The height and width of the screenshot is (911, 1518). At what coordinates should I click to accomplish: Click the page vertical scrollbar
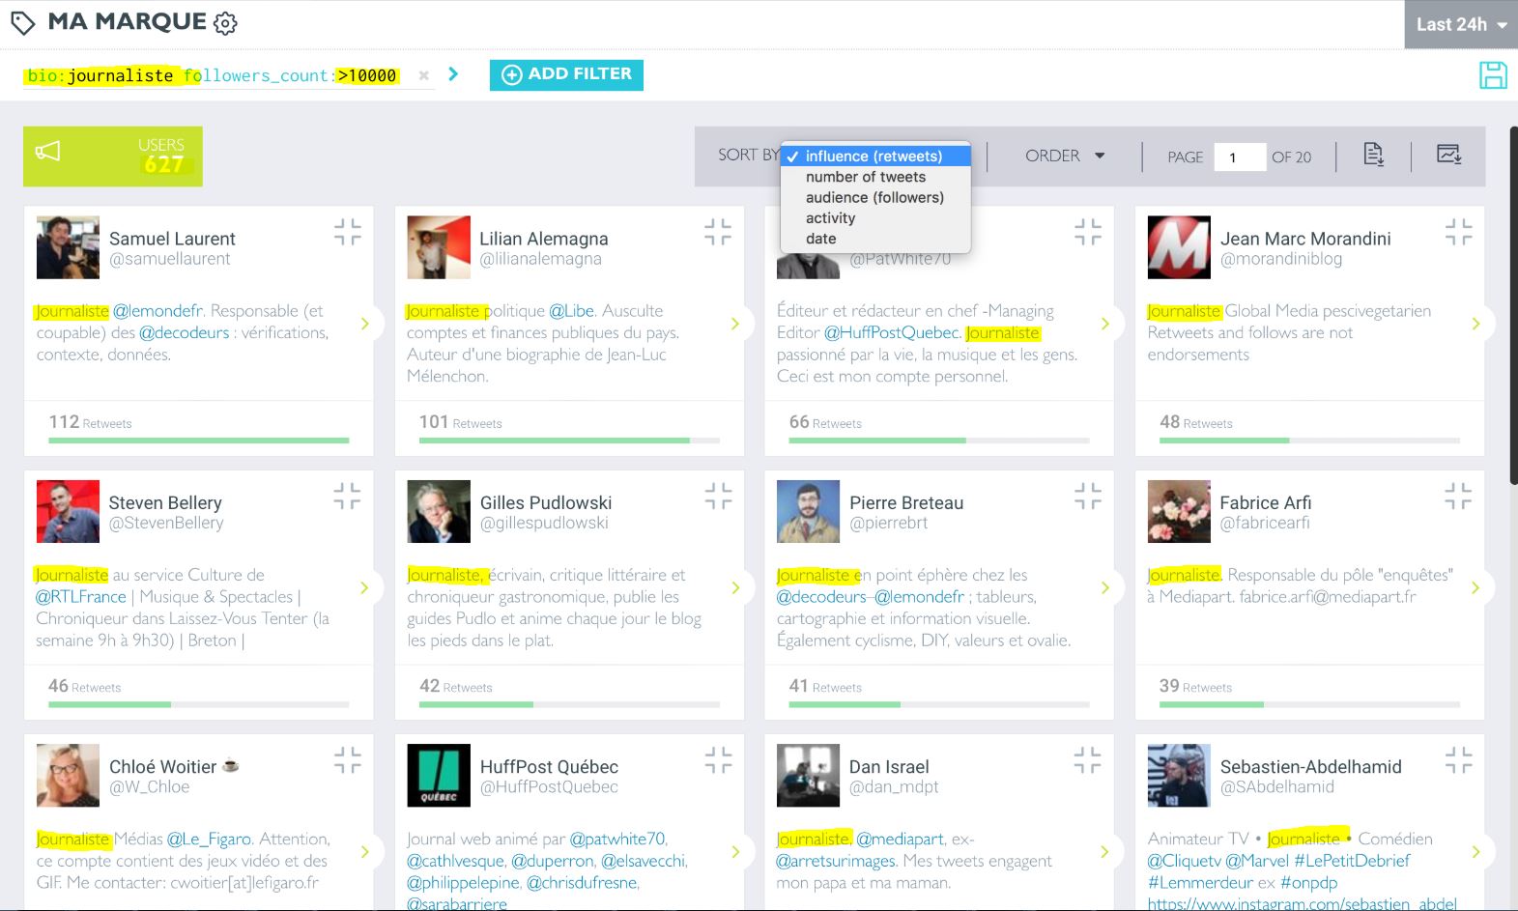tap(1512, 305)
